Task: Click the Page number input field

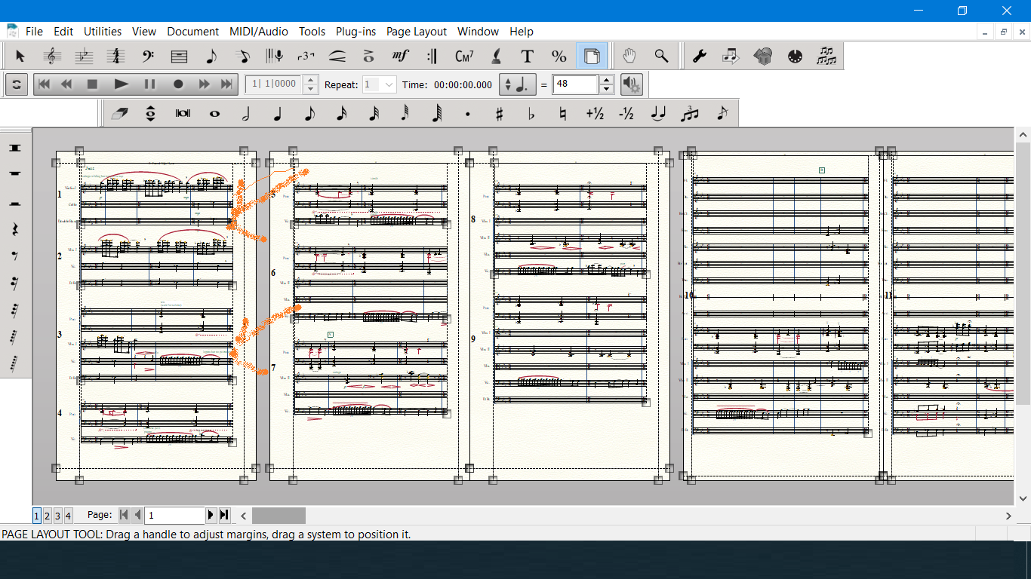Action: [x=174, y=516]
